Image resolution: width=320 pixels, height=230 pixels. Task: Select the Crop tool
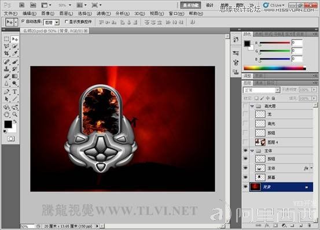[x=6, y=53]
